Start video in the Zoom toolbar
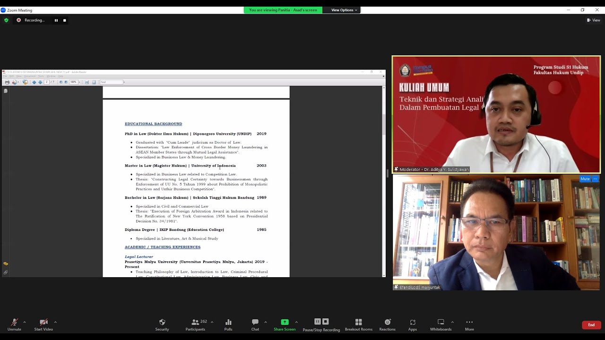The height and width of the screenshot is (340, 605). [x=43, y=324]
